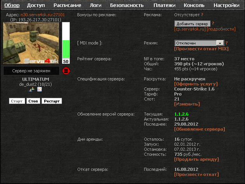Open the [подробности] link
Viewport: 245px width, 184px height.
tap(221, 29)
